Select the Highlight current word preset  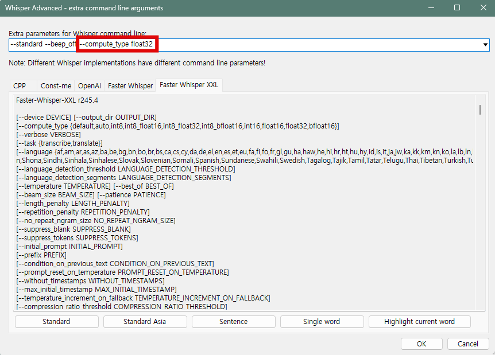point(419,322)
